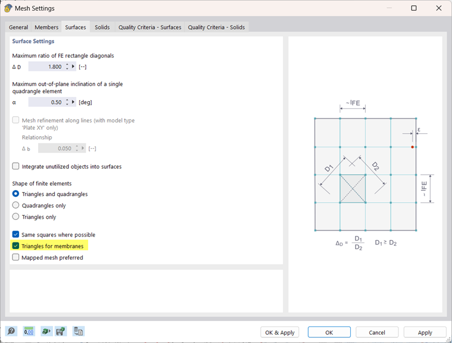Screen dimensions: 452x343
Task: Click α value spinner arrows
Action: 67,102
